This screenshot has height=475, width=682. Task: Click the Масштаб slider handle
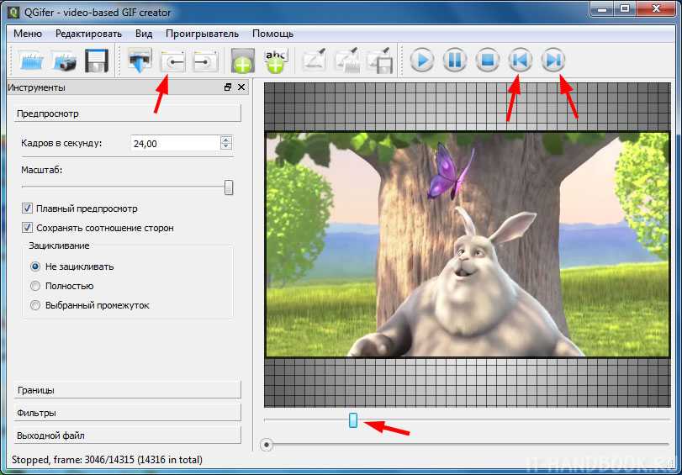pos(229,187)
